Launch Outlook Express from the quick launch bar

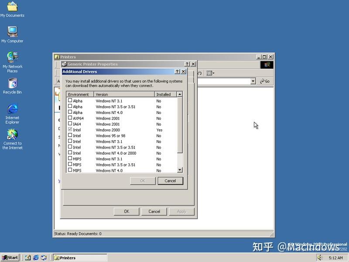(x=44, y=257)
